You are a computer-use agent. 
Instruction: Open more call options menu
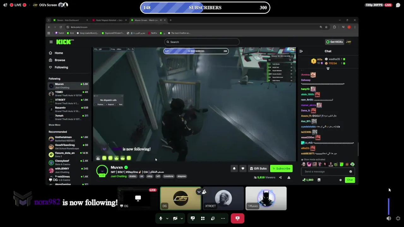(x=223, y=218)
